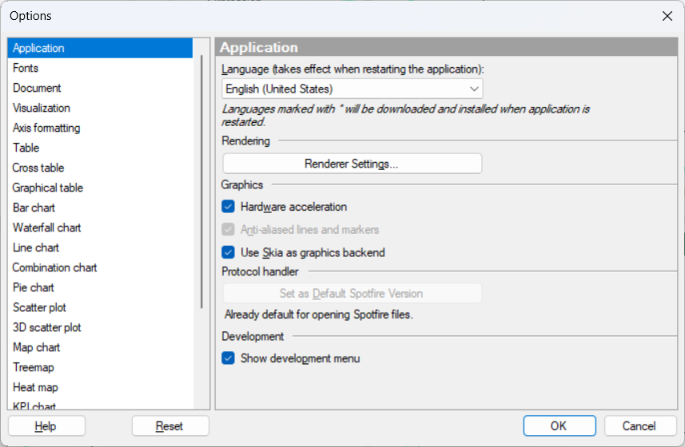This screenshot has height=447, width=685.
Task: Open the Language dropdown list
Action: [352, 89]
